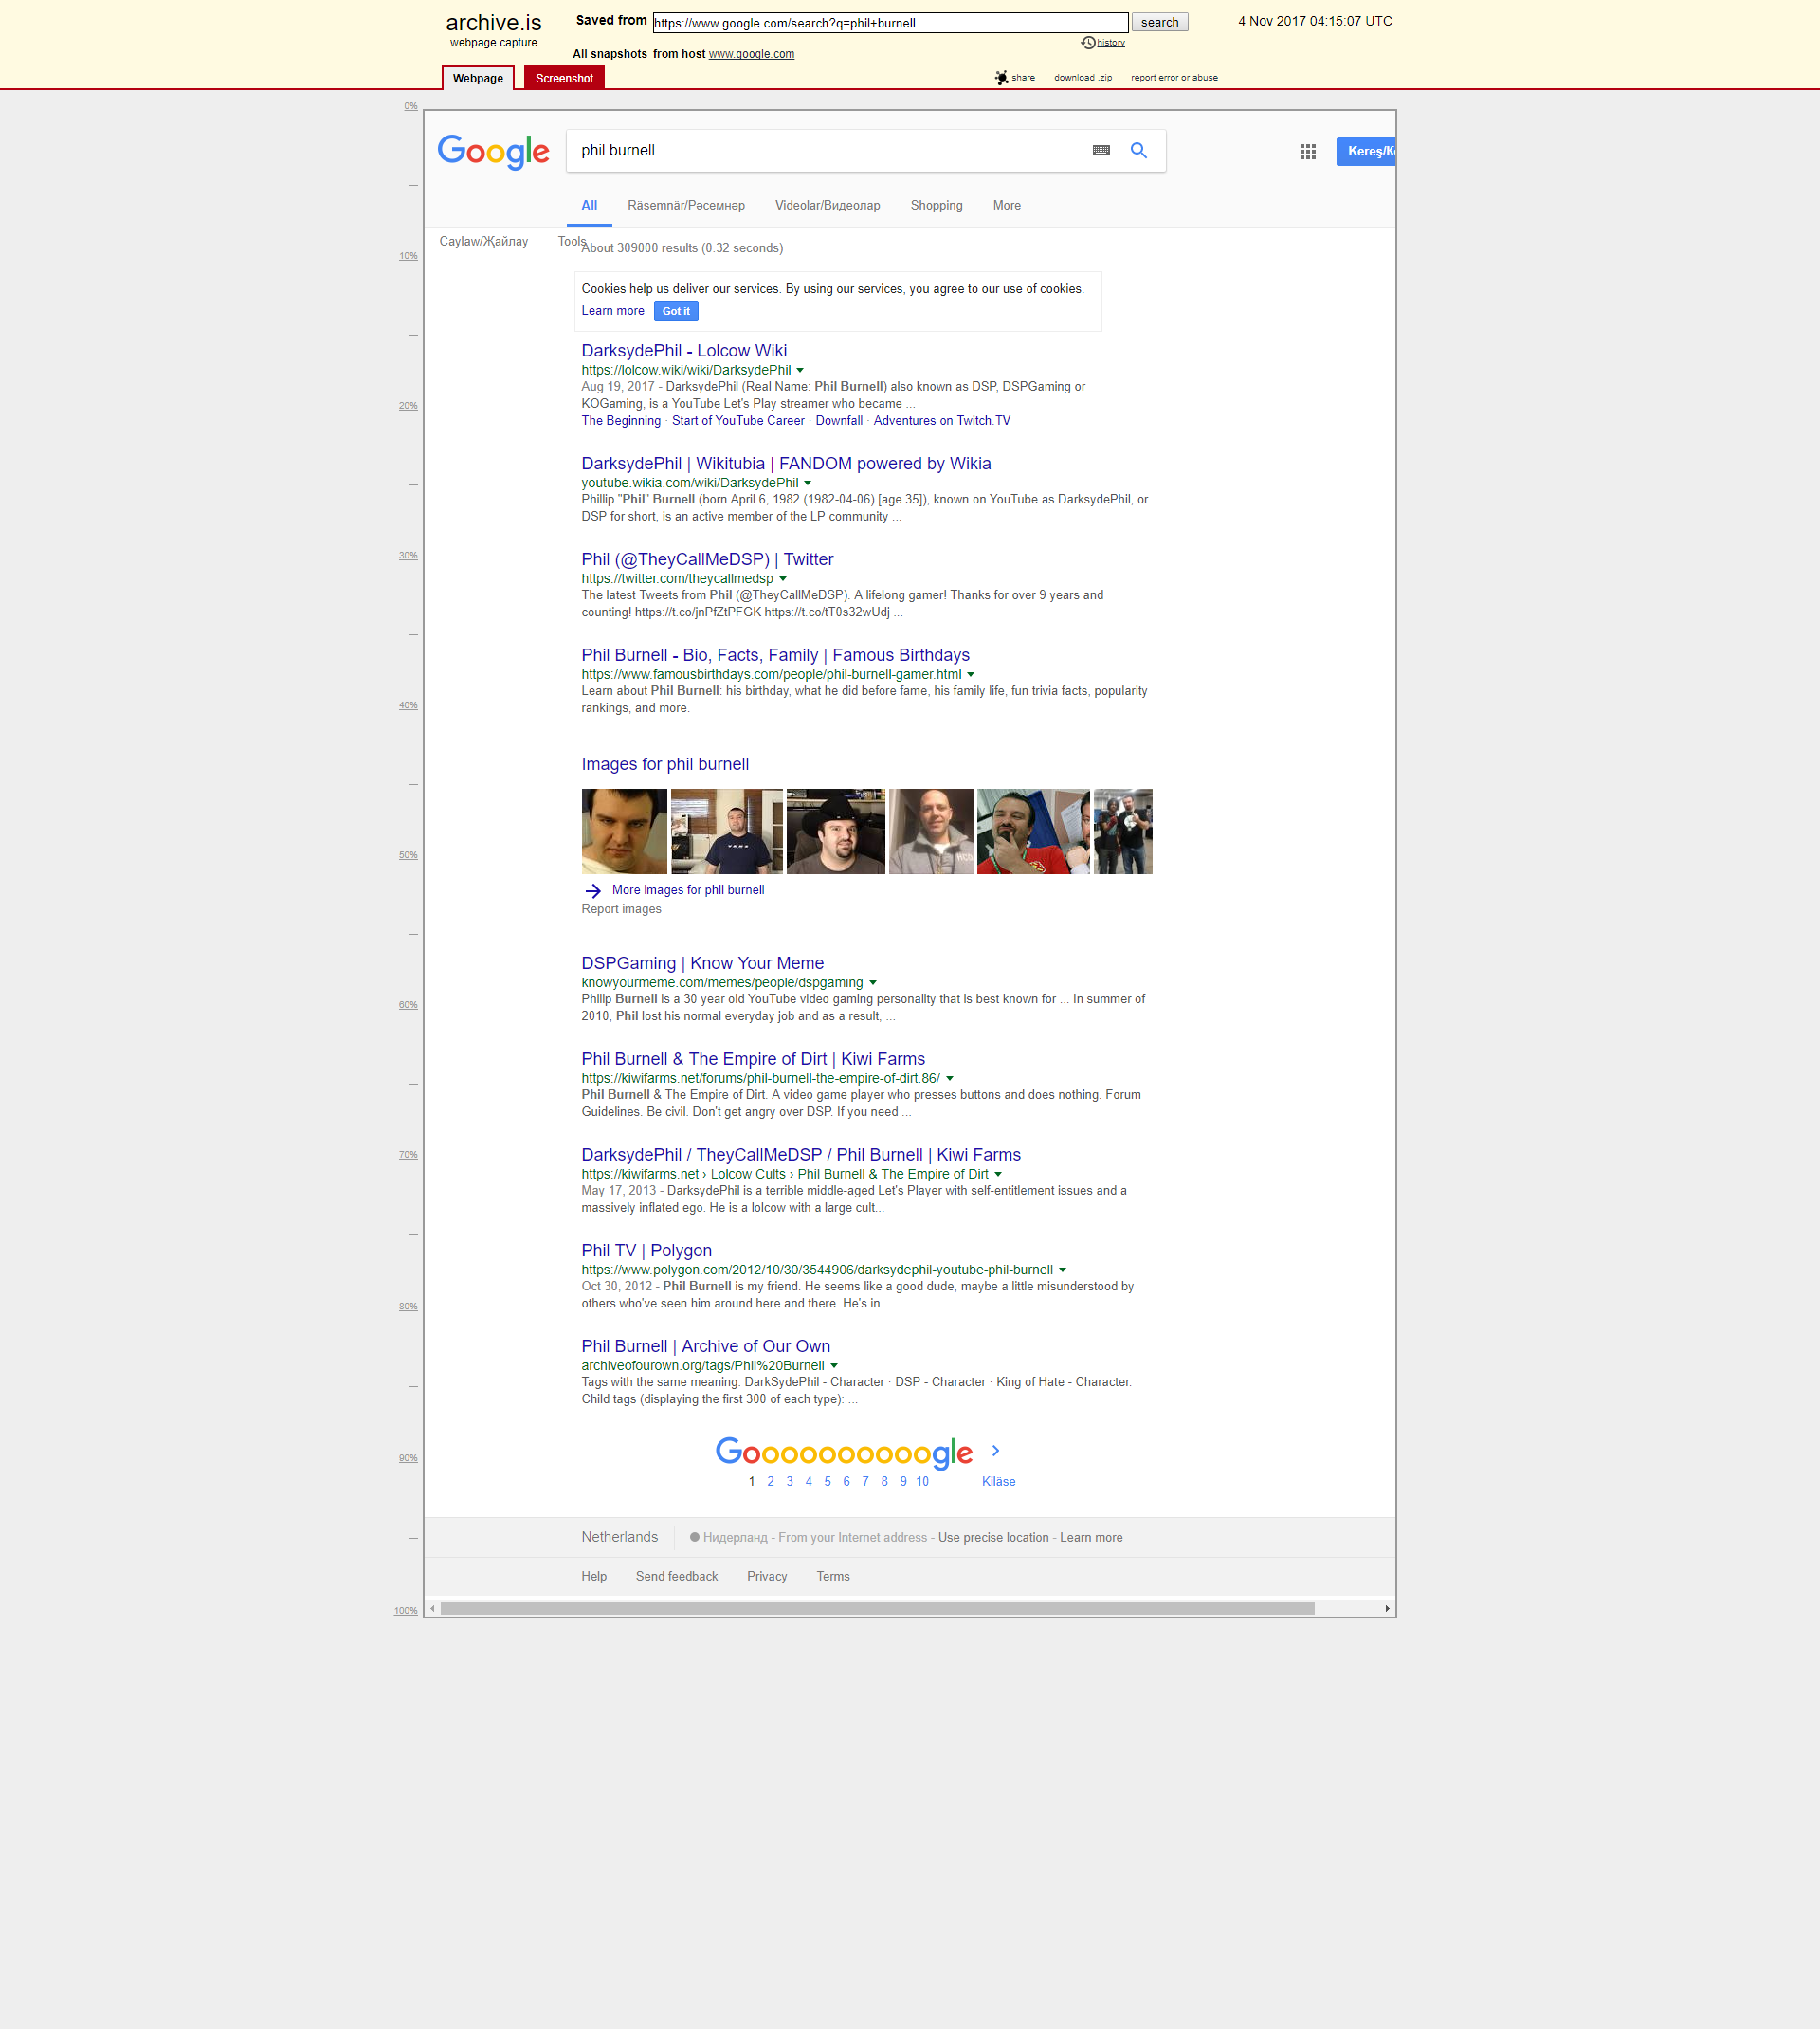
Task: Click the history clock icon
Action: [1088, 42]
